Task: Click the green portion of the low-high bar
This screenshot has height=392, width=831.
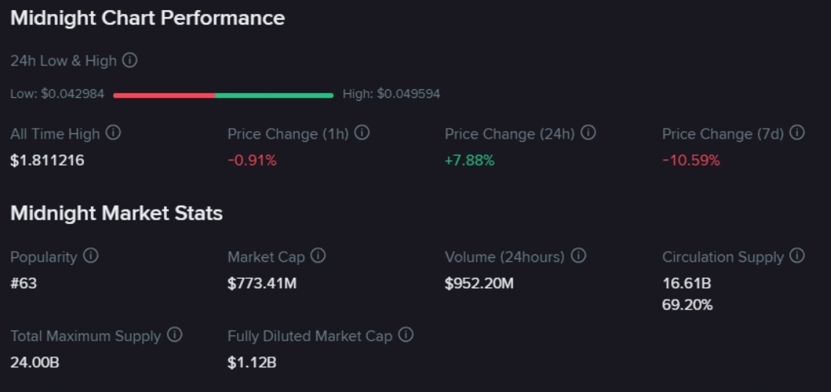Action: click(274, 95)
